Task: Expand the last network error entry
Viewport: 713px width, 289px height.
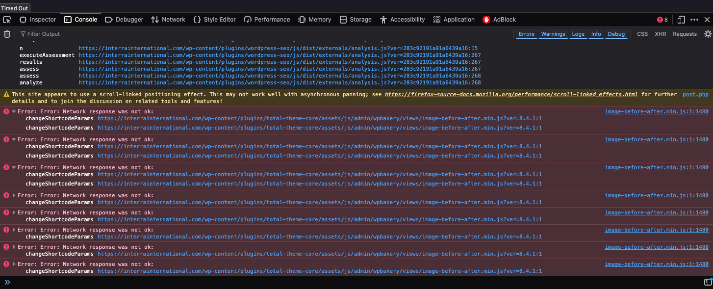Action: pos(14,264)
